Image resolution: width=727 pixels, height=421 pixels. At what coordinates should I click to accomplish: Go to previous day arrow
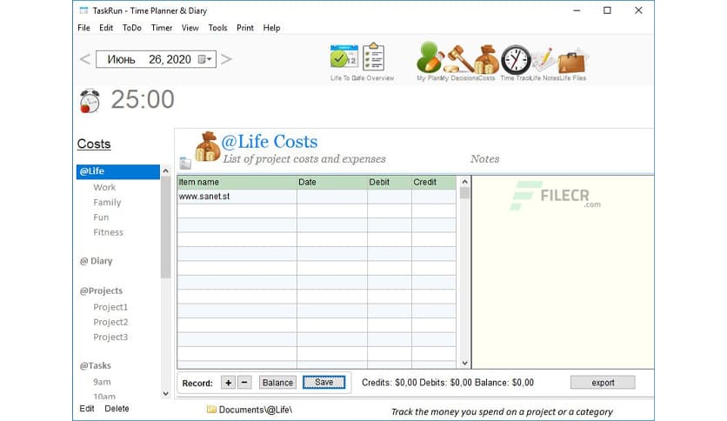tap(85, 59)
